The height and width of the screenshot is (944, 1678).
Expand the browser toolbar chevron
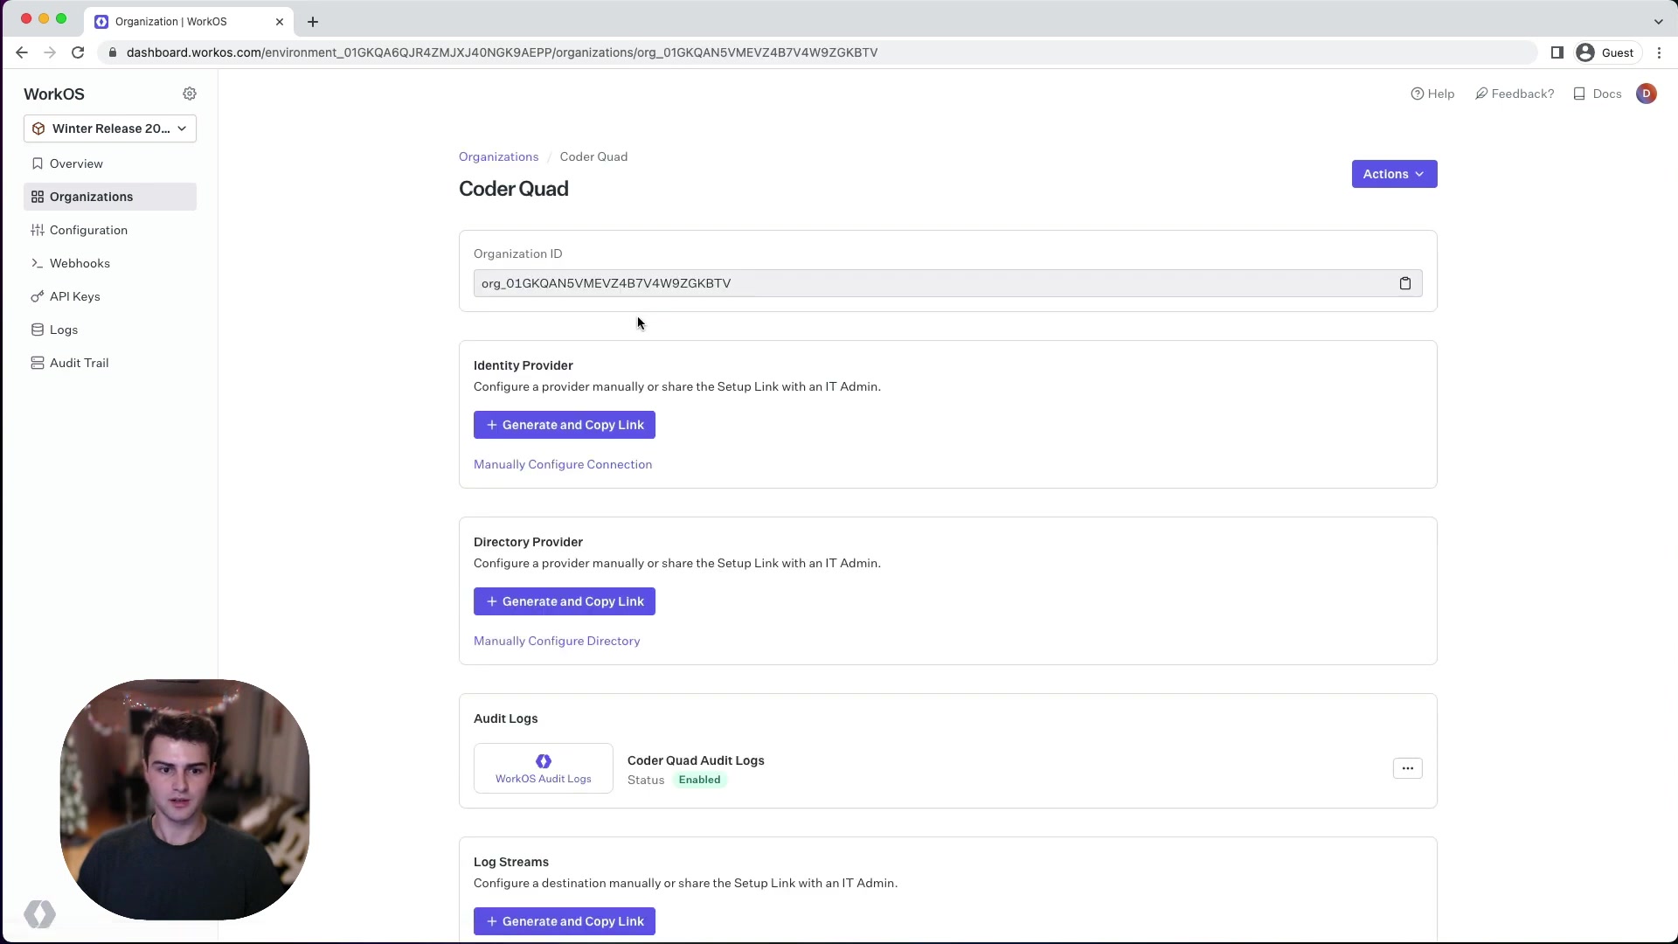(1658, 21)
